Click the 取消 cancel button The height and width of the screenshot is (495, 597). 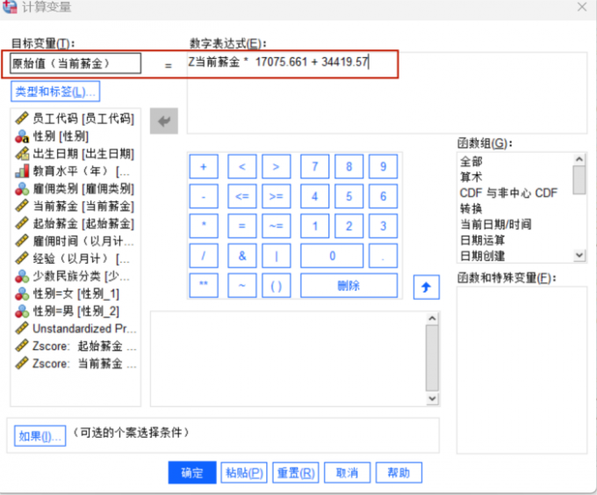tap(348, 473)
